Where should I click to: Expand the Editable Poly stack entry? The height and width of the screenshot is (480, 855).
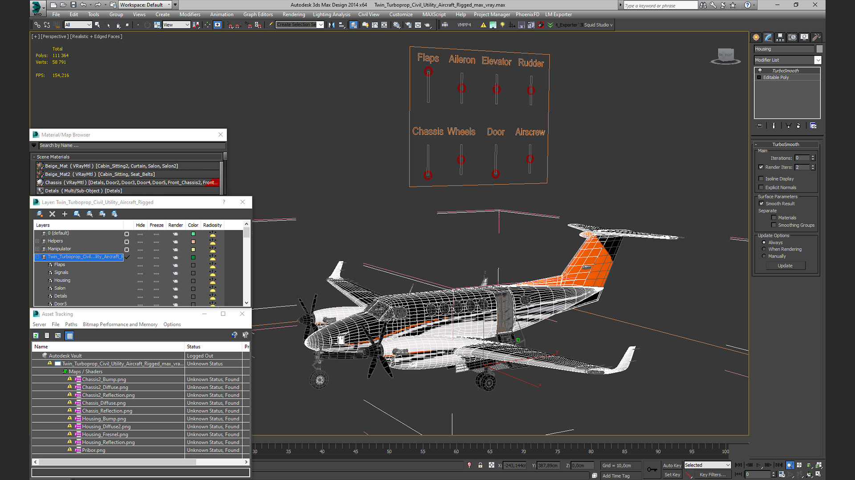pyautogui.click(x=759, y=77)
